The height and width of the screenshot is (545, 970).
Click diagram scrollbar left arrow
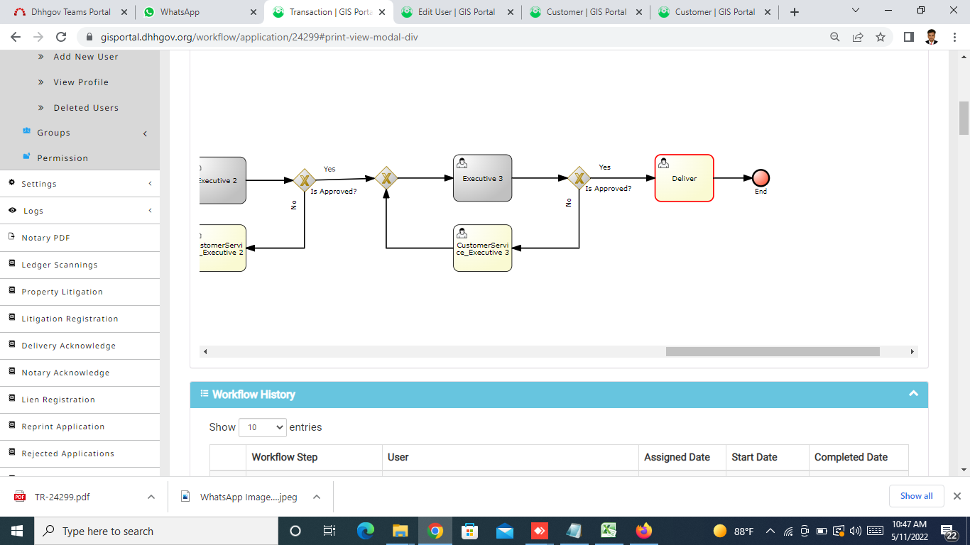205,351
